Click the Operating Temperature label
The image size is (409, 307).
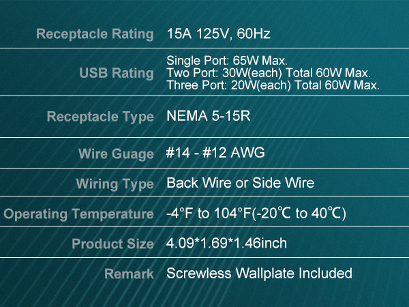[x=79, y=214]
